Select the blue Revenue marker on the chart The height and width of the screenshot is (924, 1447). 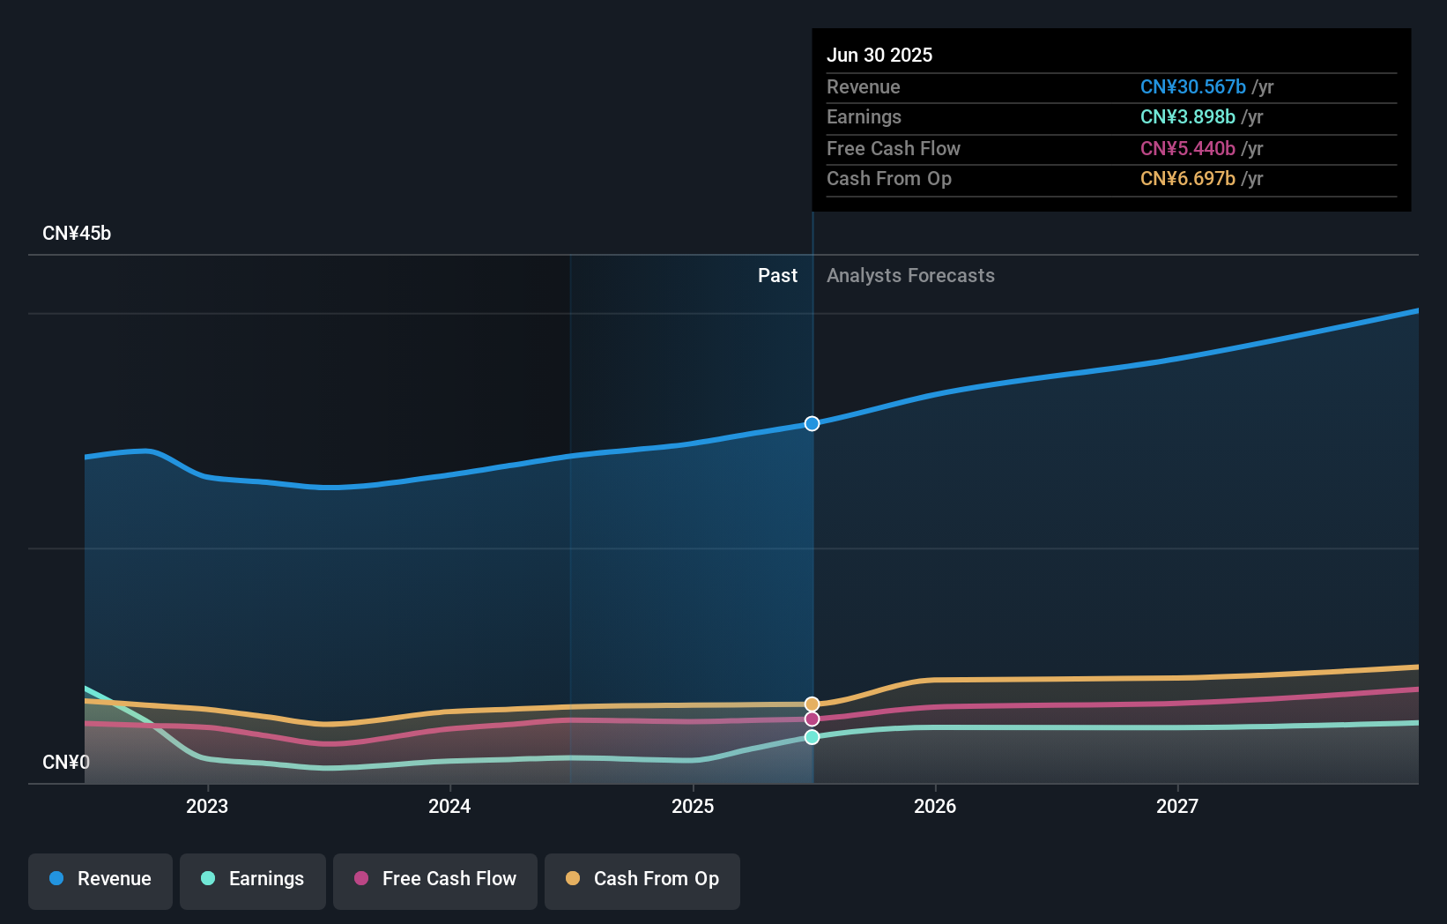(x=812, y=423)
